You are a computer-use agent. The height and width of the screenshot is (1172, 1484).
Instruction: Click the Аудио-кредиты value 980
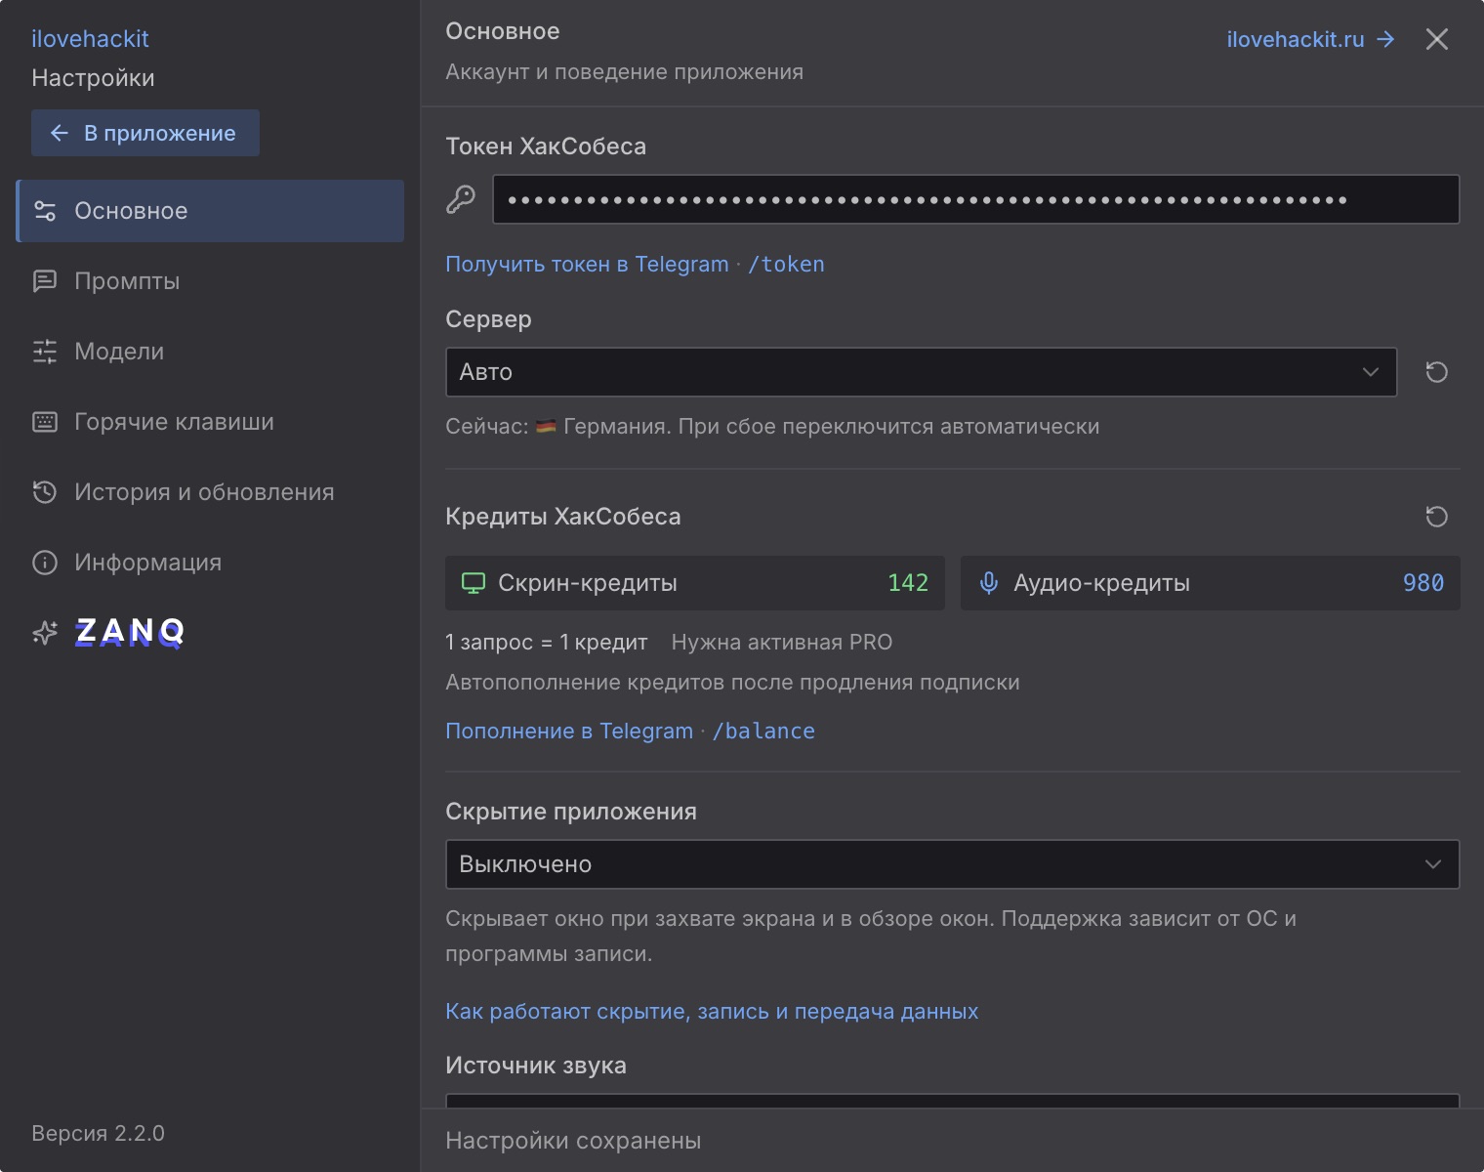pos(1423,583)
